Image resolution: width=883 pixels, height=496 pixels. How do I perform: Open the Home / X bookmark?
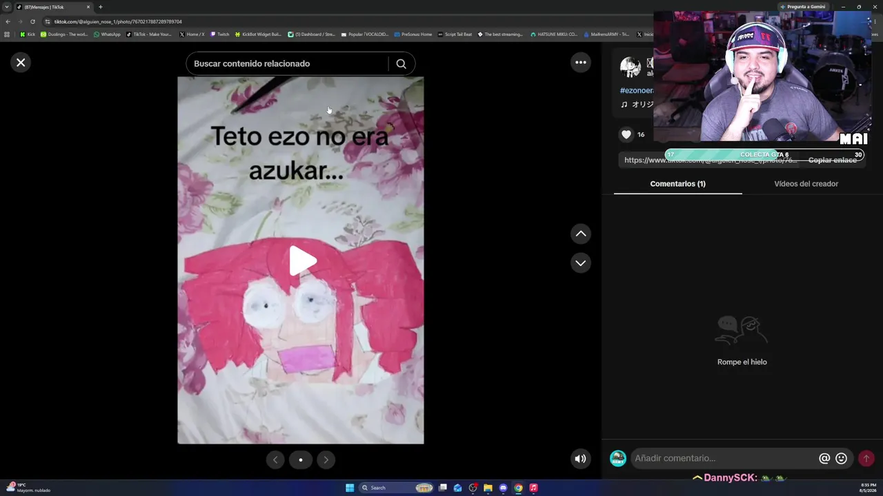click(x=192, y=34)
